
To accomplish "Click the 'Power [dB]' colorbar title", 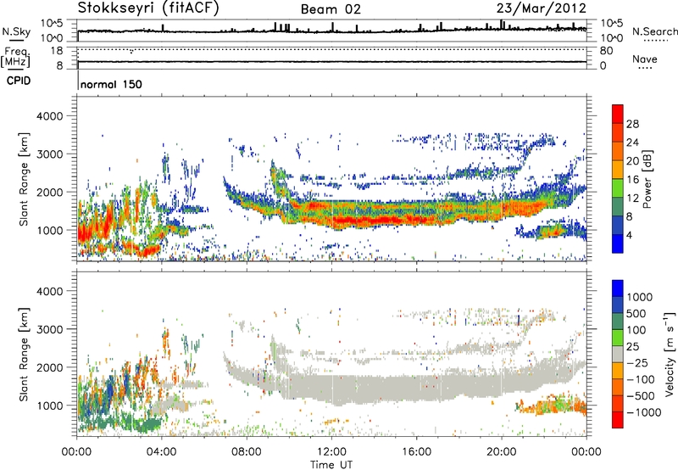I will pyautogui.click(x=647, y=179).
